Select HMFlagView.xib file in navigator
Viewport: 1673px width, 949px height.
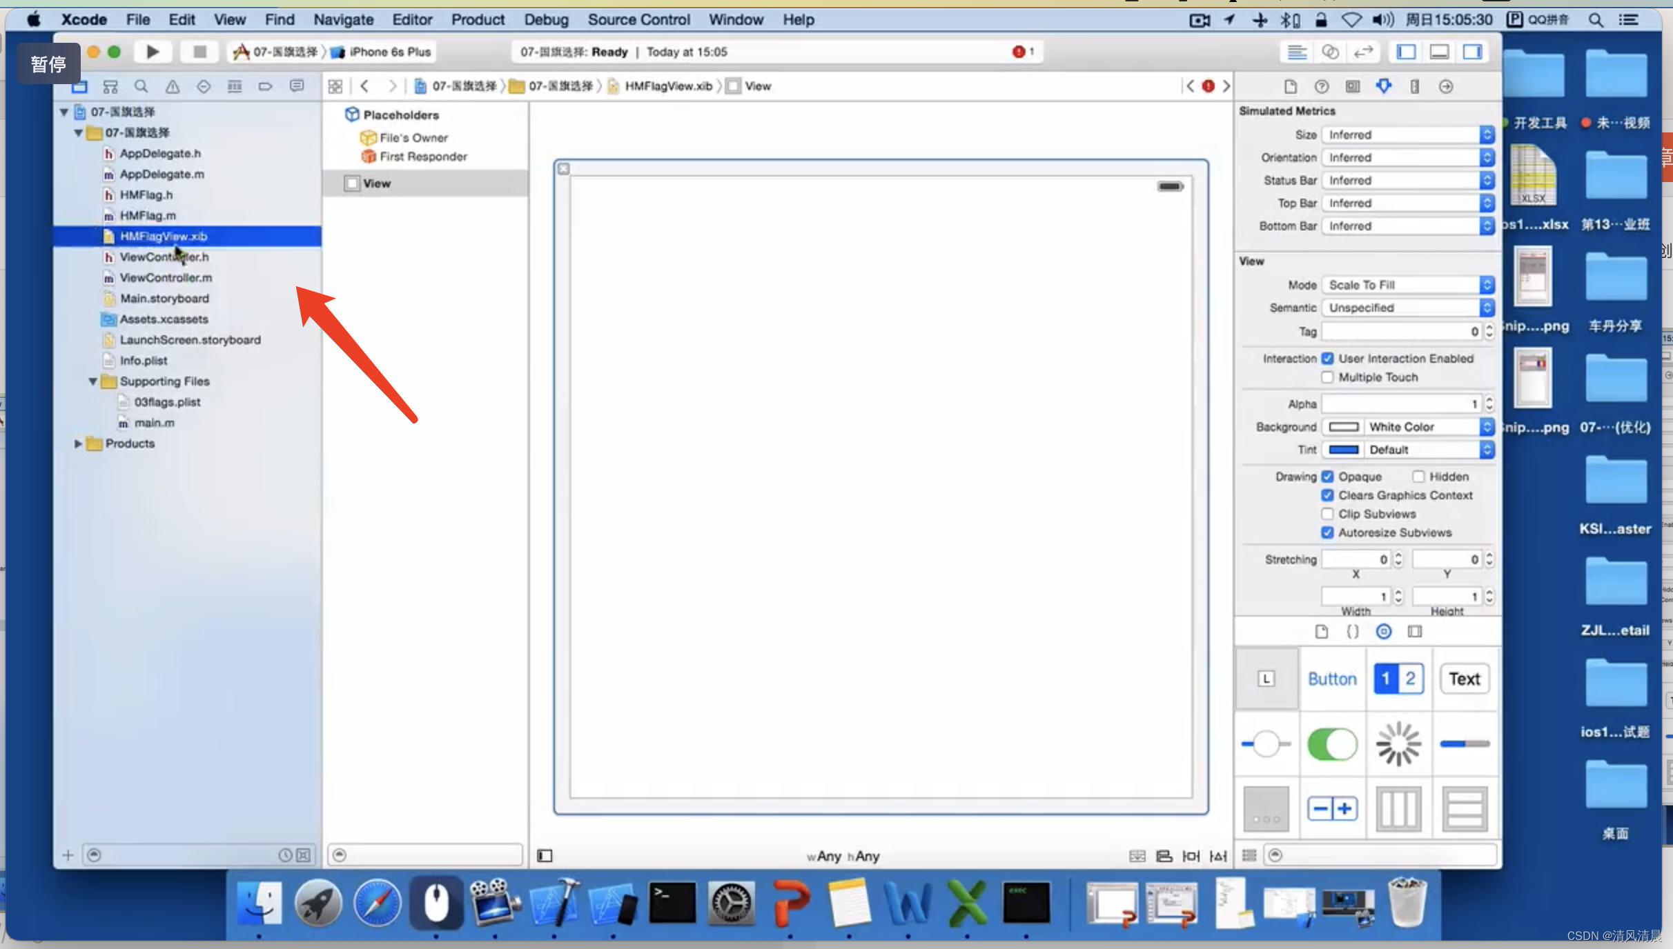[x=163, y=237]
